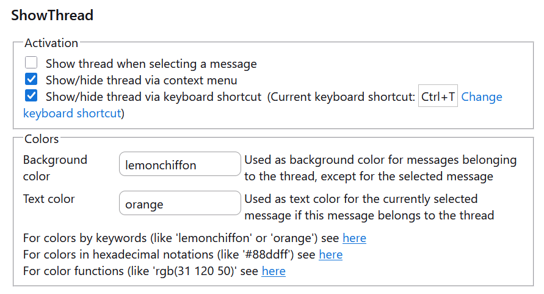This screenshot has width=544, height=294.
Task: Open the 'here' link for color keywords
Action: click(x=354, y=238)
